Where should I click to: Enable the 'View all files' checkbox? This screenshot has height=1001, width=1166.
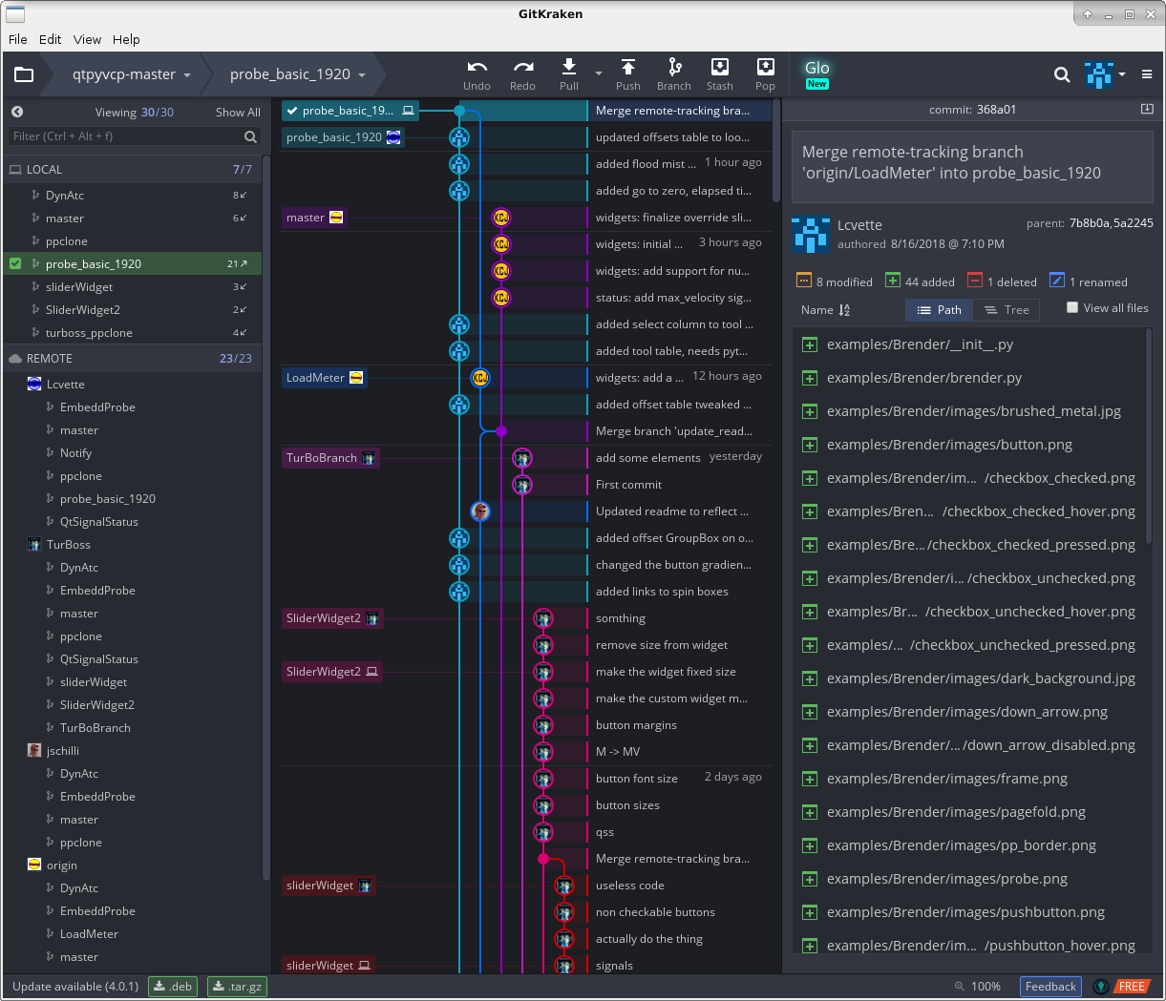pos(1072,307)
